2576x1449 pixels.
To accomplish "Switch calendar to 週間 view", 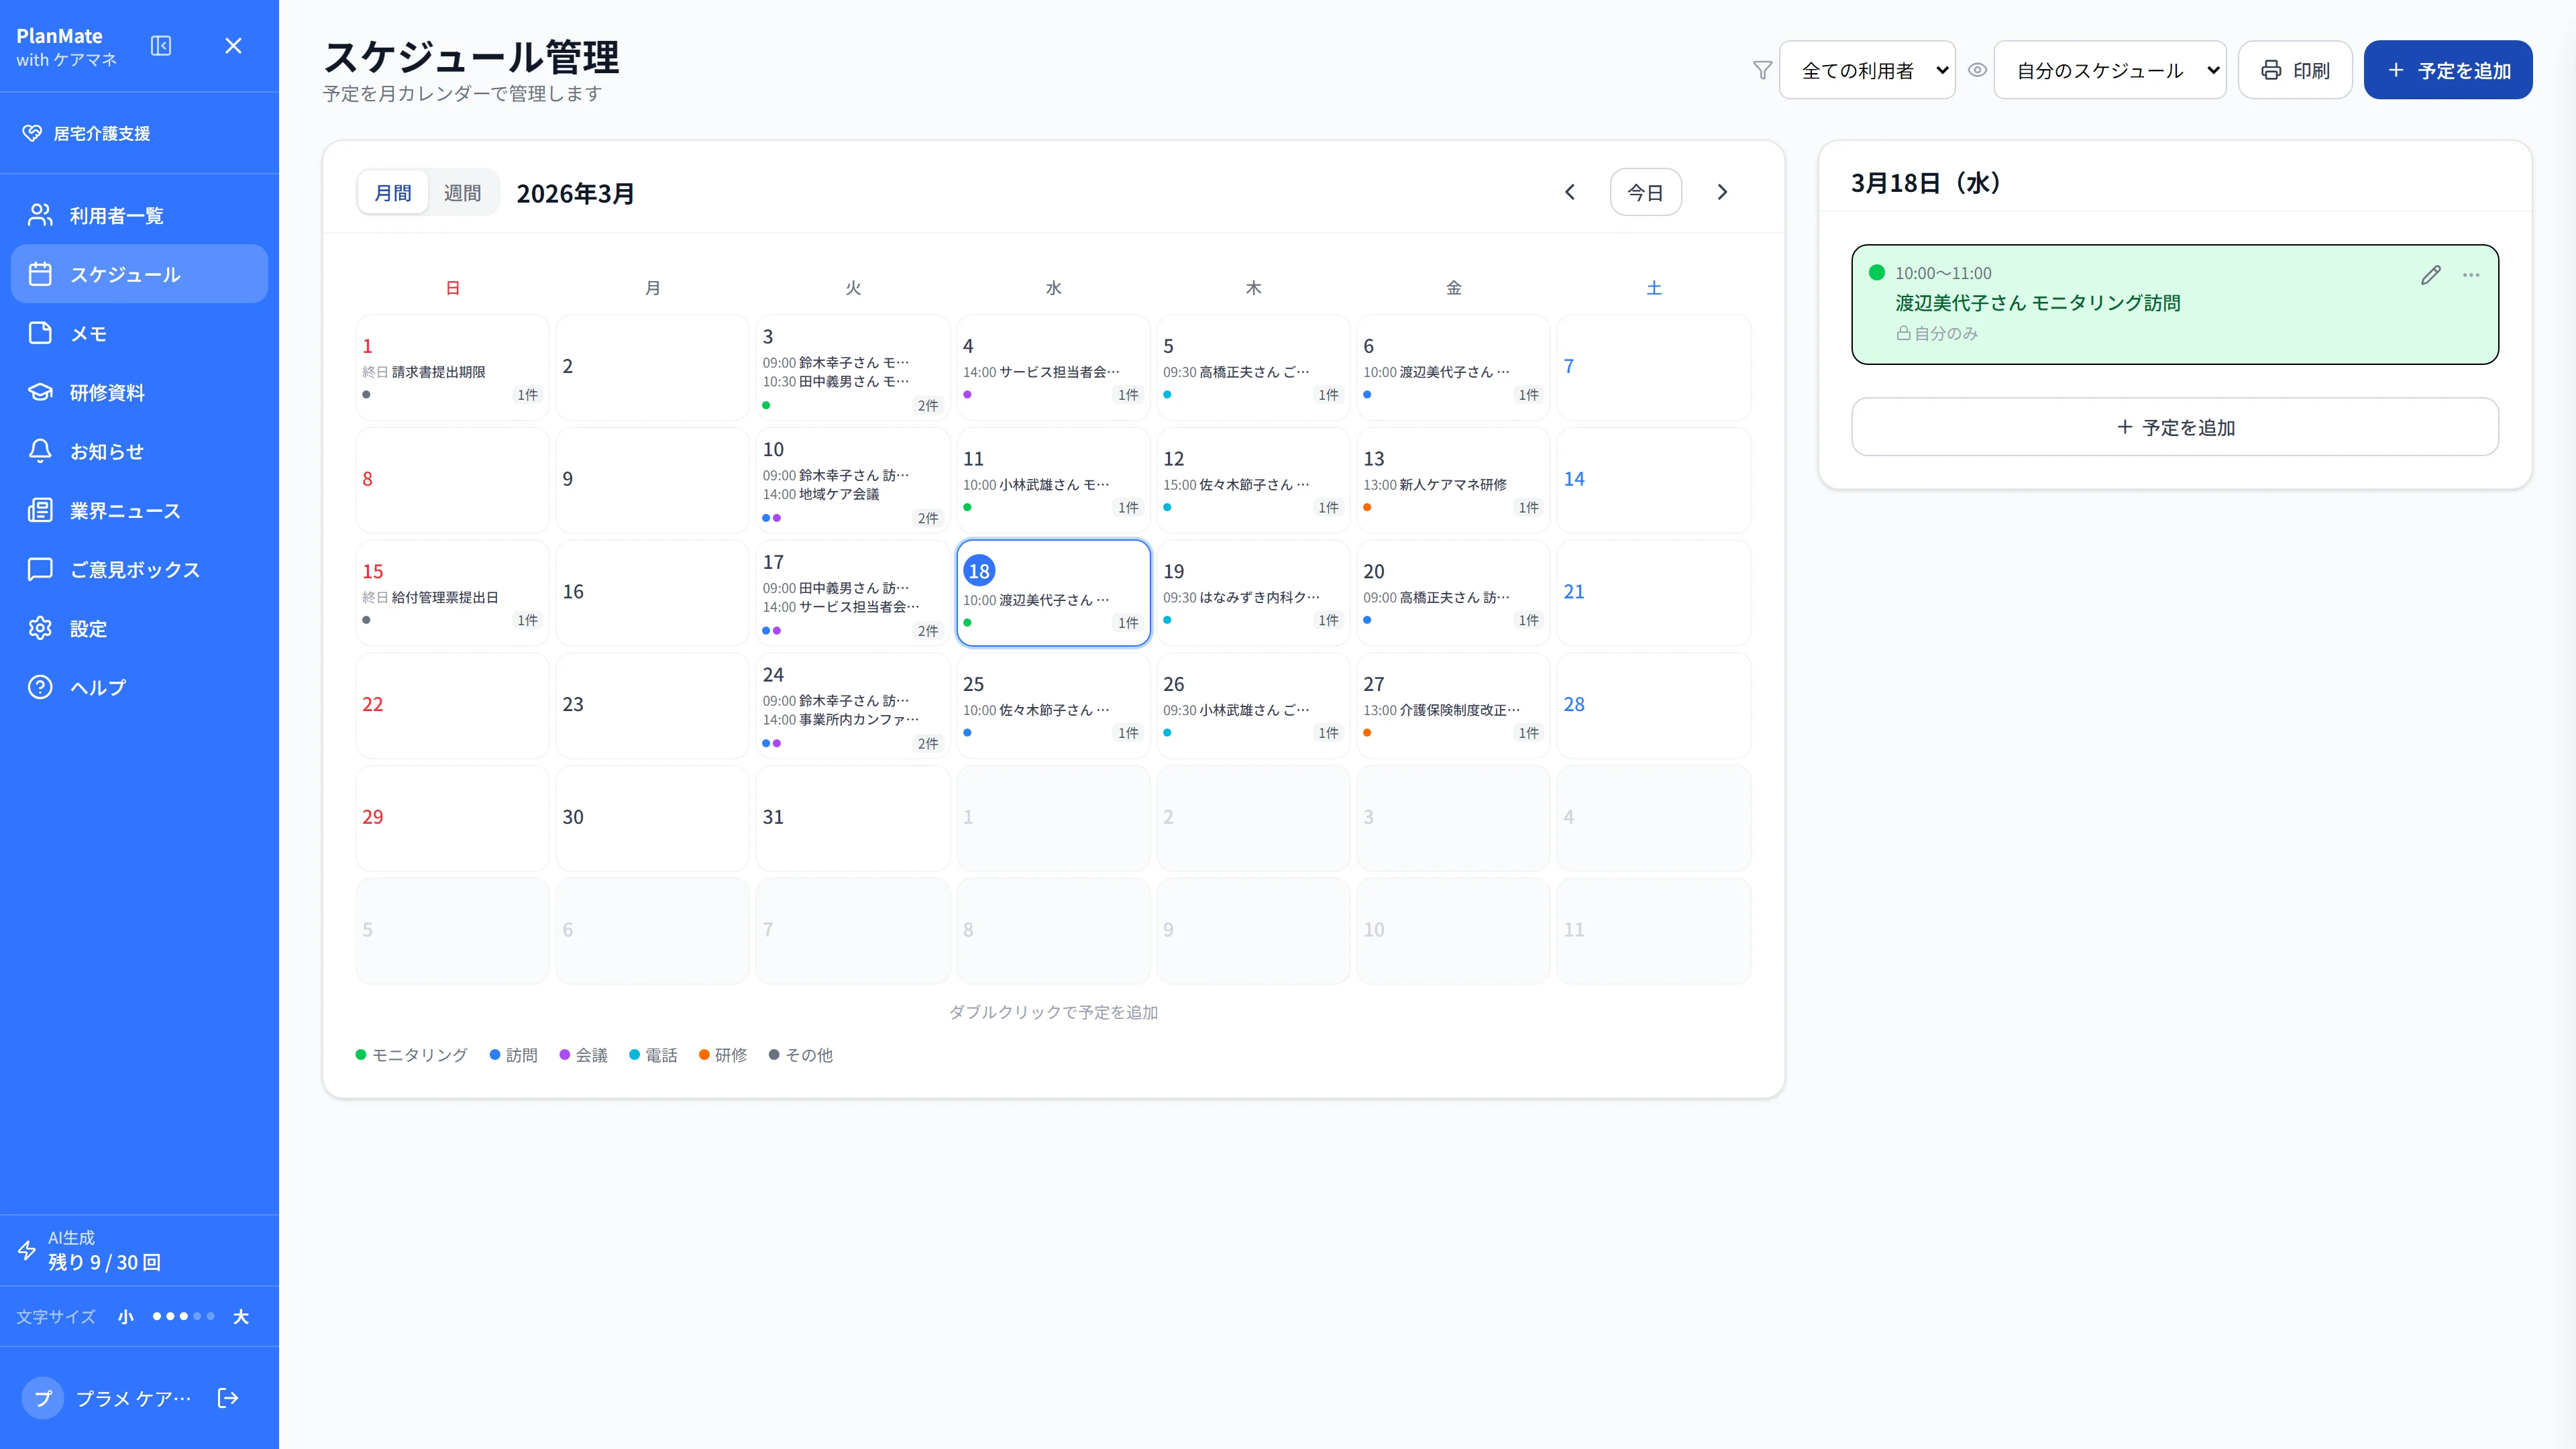I will (x=462, y=192).
